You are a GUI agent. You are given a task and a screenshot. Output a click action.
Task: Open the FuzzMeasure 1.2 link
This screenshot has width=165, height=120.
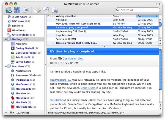[61, 80]
